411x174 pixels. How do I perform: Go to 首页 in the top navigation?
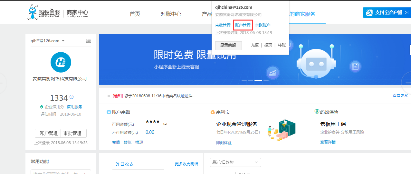tap(135, 14)
